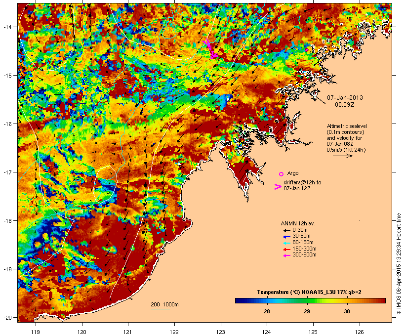Click the green middle of temperature colorbar

[x=310, y=300]
